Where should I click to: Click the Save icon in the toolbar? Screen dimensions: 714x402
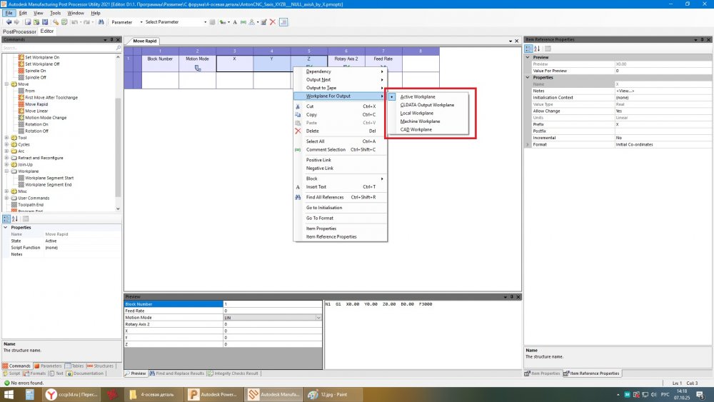point(46,22)
